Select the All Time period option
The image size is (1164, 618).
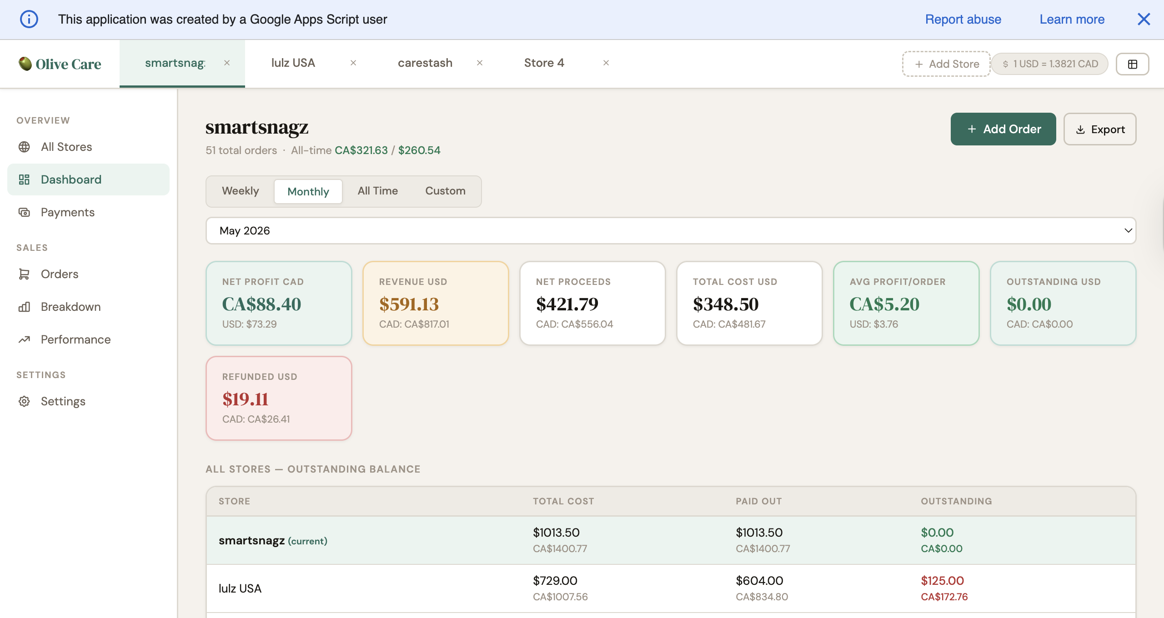click(377, 191)
